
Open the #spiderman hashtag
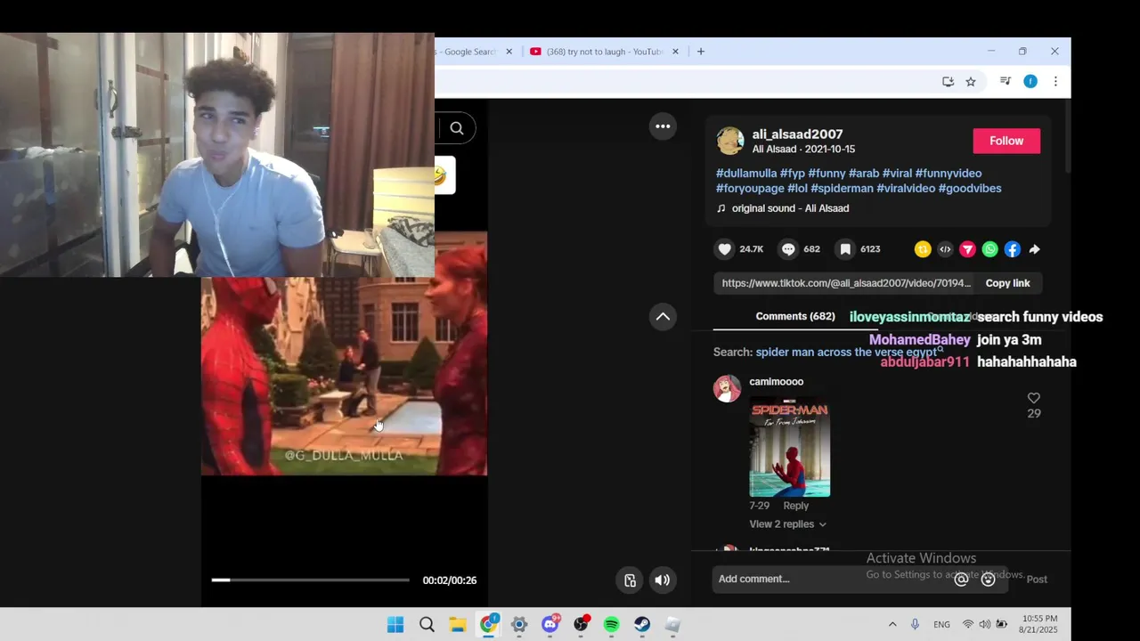[x=842, y=189]
